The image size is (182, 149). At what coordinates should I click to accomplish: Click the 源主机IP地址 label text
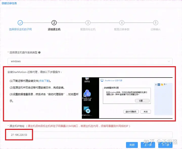click(x=17, y=126)
